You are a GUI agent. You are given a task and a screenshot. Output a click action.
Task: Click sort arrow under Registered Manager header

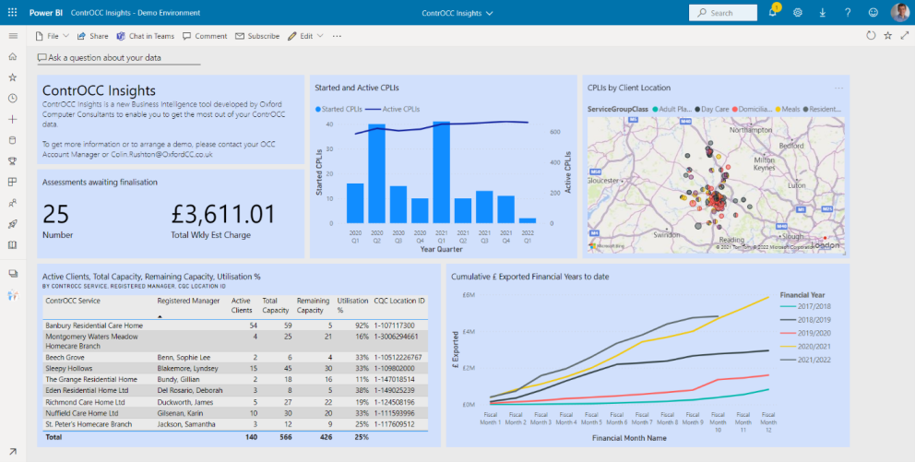[160, 316]
